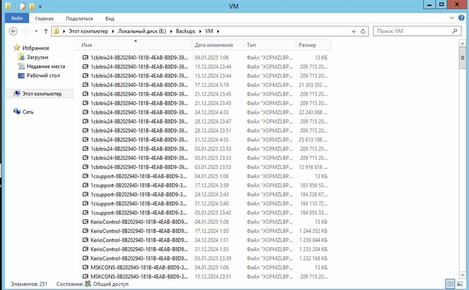Viewport: 469px width, 290px height.
Task: Click Properties icon in quick access toolbar
Action: [x=23, y=6]
